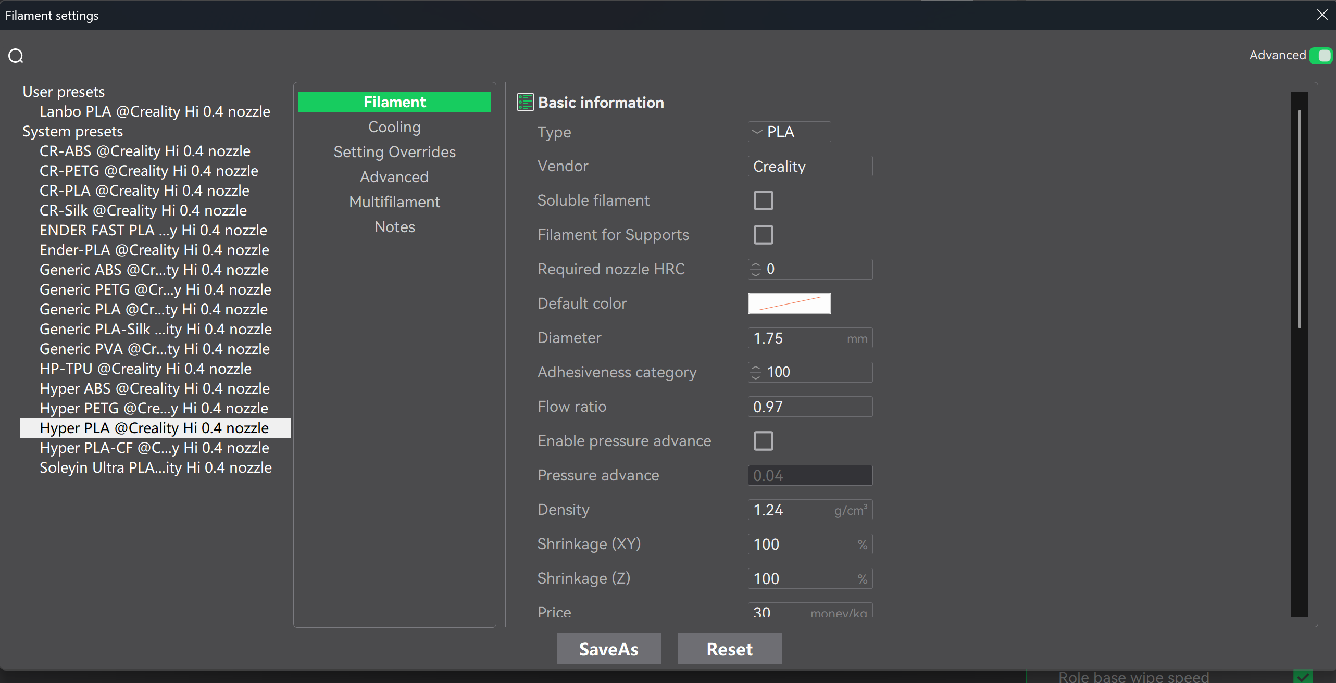Open the Default color swatch
The image size is (1336, 683).
pos(789,303)
